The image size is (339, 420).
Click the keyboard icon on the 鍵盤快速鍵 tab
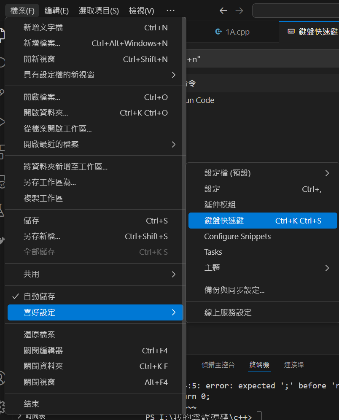[291, 31]
